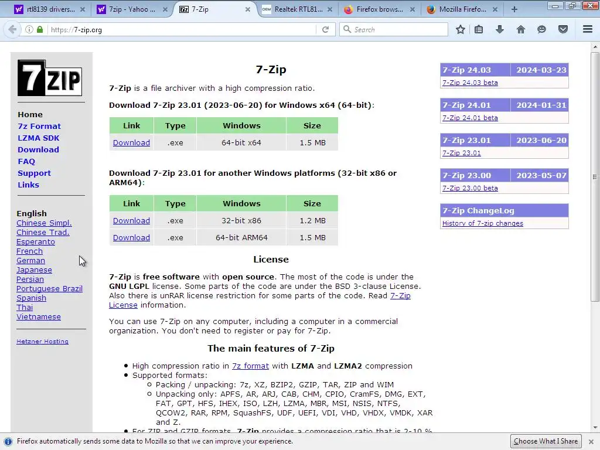The image size is (600, 450).
Task: Close the Realtek RTL81 tab
Action: (x=330, y=9)
